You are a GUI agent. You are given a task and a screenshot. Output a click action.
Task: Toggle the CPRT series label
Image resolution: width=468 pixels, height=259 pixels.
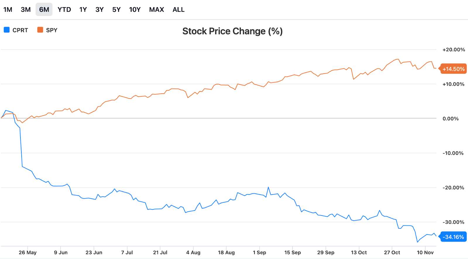(20, 30)
